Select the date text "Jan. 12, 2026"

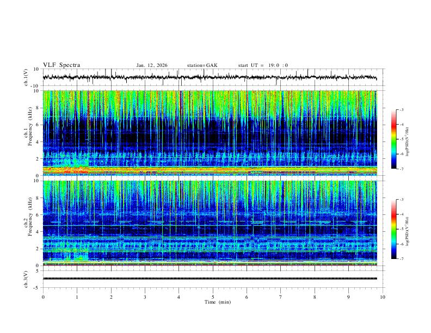coord(152,65)
